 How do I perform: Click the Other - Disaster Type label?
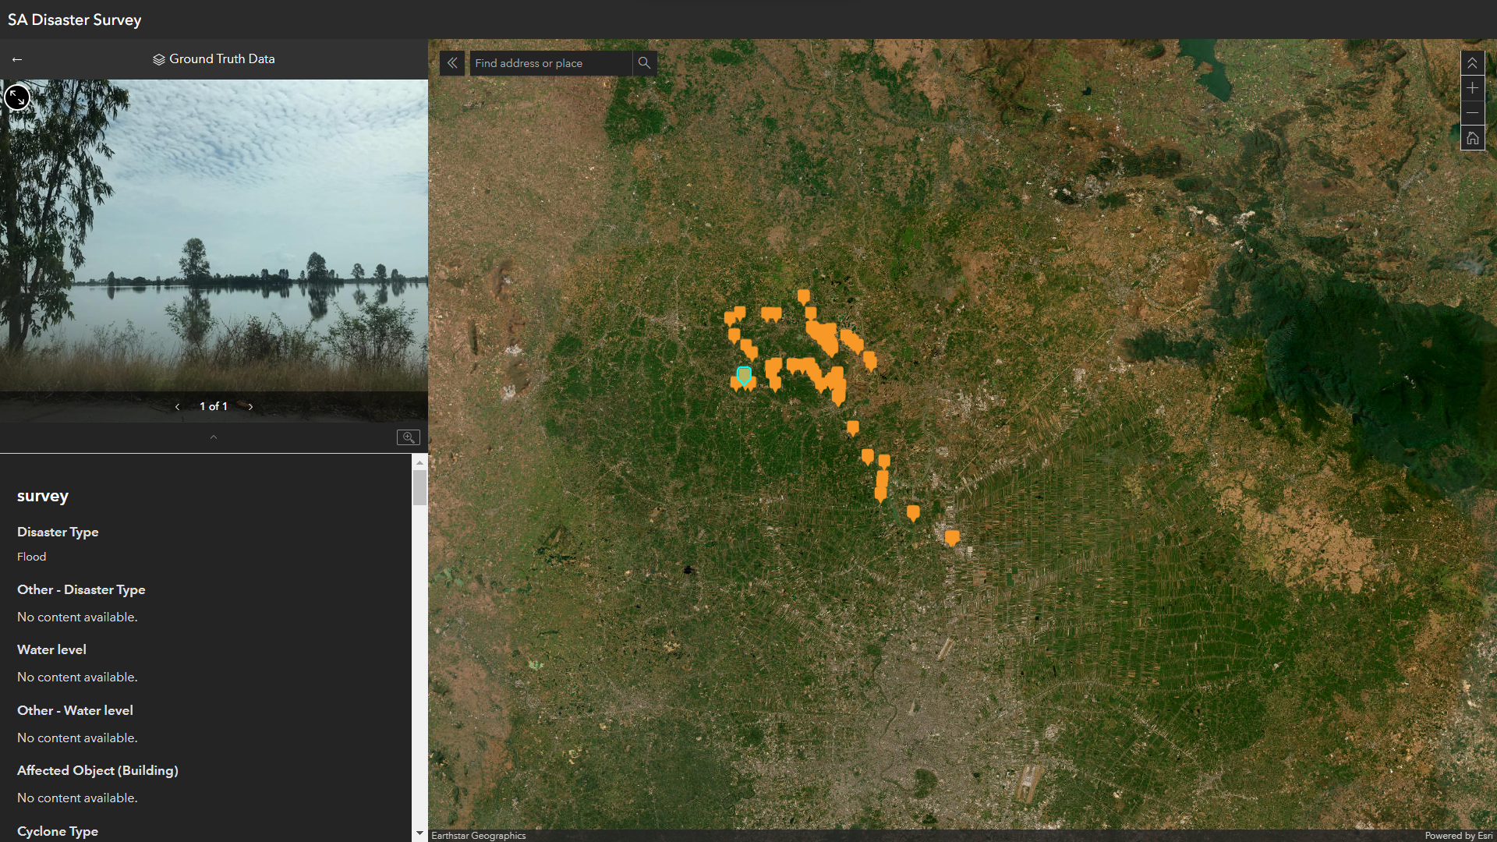tap(81, 589)
